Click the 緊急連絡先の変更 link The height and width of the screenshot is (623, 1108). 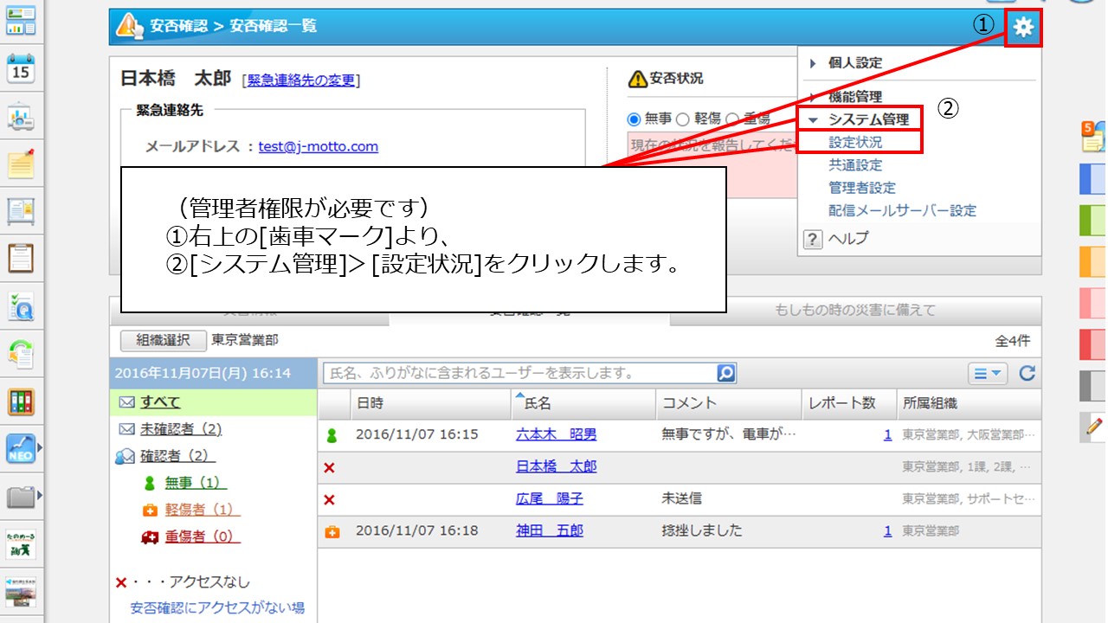301,80
